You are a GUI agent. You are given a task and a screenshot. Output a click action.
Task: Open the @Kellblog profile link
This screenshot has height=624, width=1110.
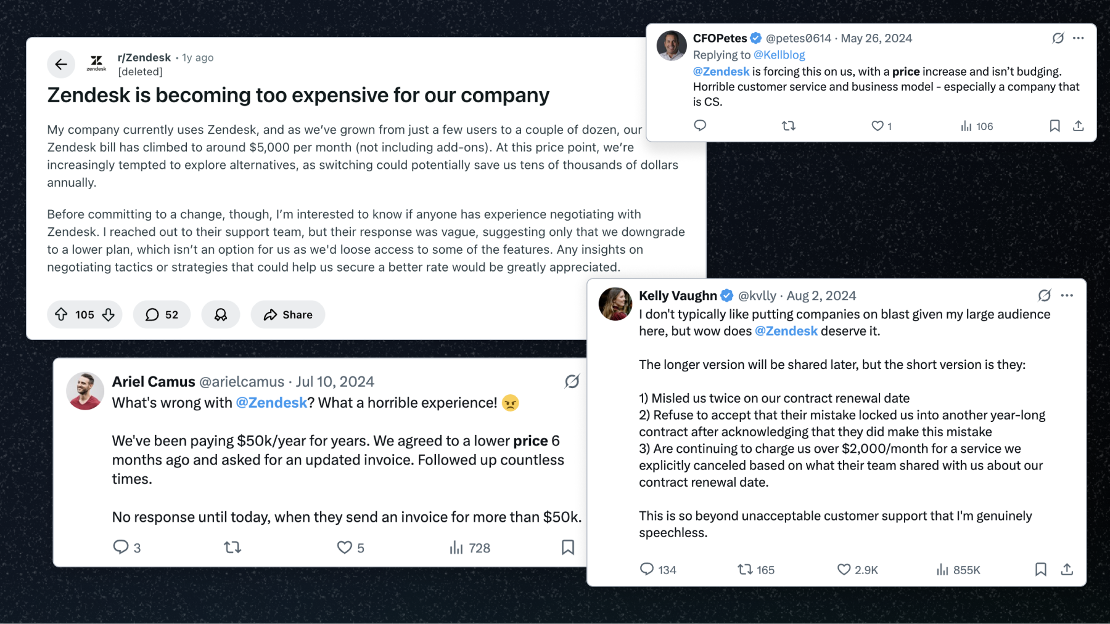[x=779, y=54]
